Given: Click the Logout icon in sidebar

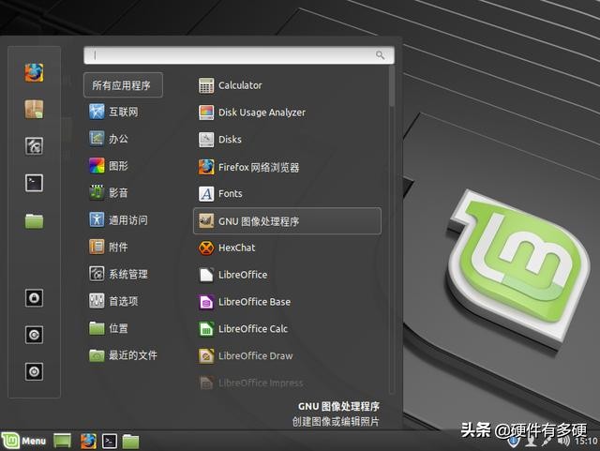Looking at the screenshot, I should (x=34, y=335).
